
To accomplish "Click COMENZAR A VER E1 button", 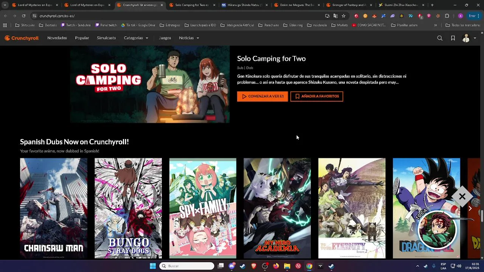I will [262, 96].
